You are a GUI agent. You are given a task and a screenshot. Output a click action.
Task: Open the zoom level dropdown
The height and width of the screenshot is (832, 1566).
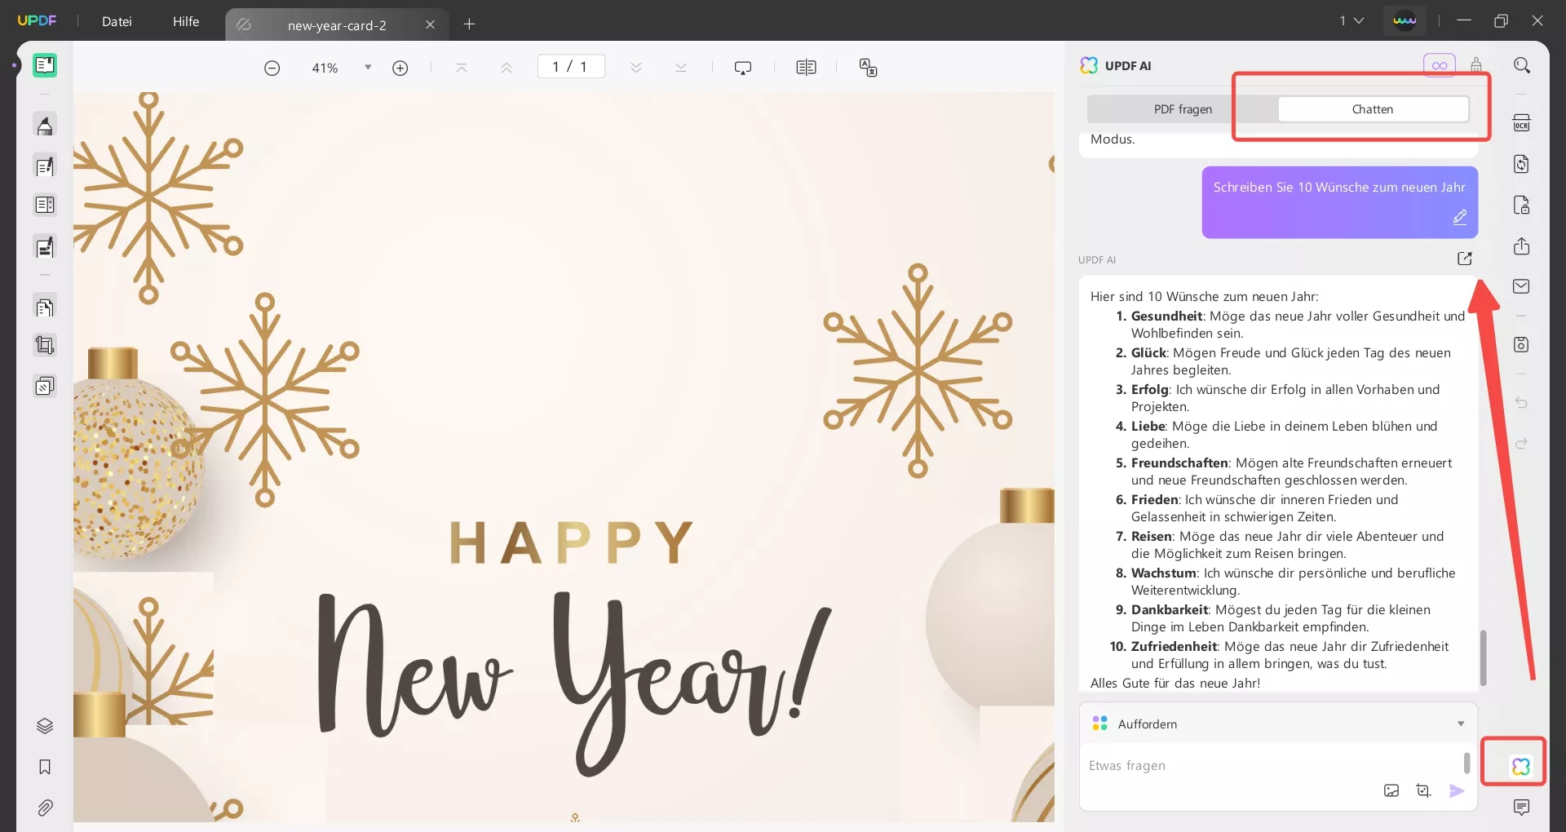[x=368, y=68]
